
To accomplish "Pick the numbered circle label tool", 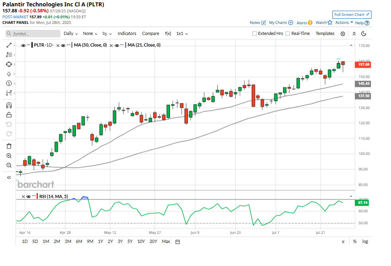I will pyautogui.click(x=9, y=83).
